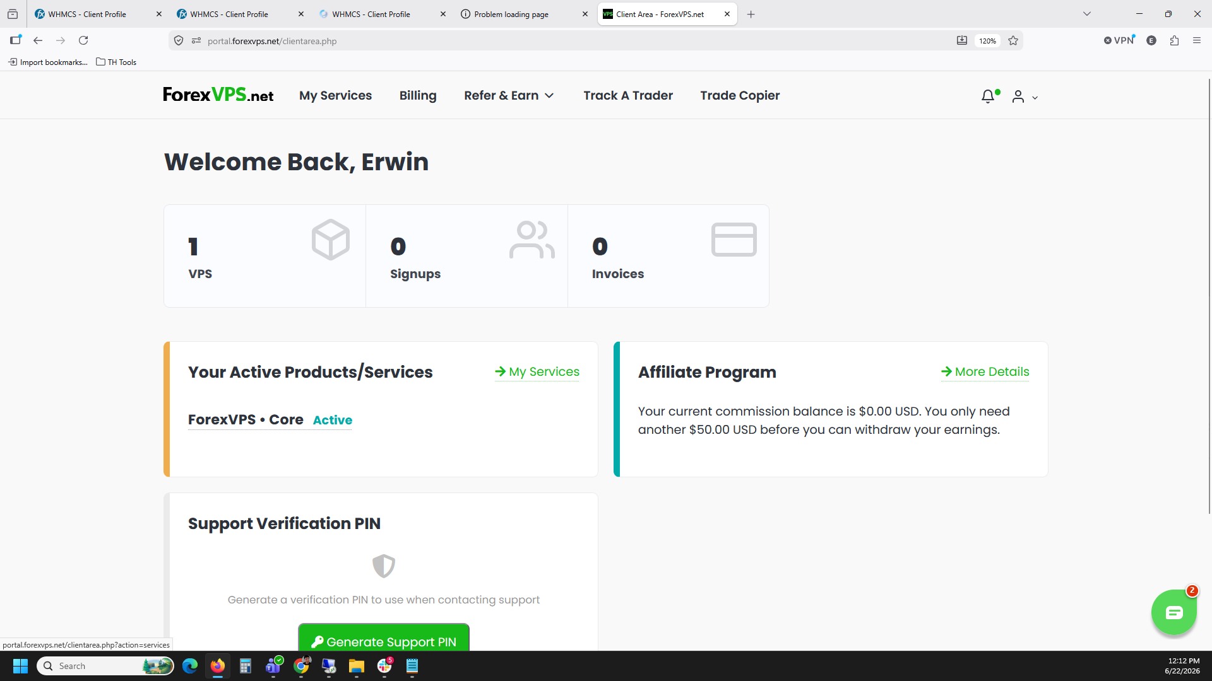This screenshot has width=1212, height=681.
Task: Close the Client Area ForexVPS.net tab
Action: click(x=727, y=14)
